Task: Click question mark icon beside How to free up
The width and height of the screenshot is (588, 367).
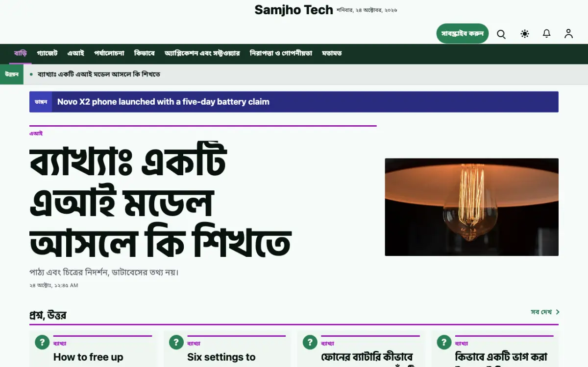Action: (42, 342)
